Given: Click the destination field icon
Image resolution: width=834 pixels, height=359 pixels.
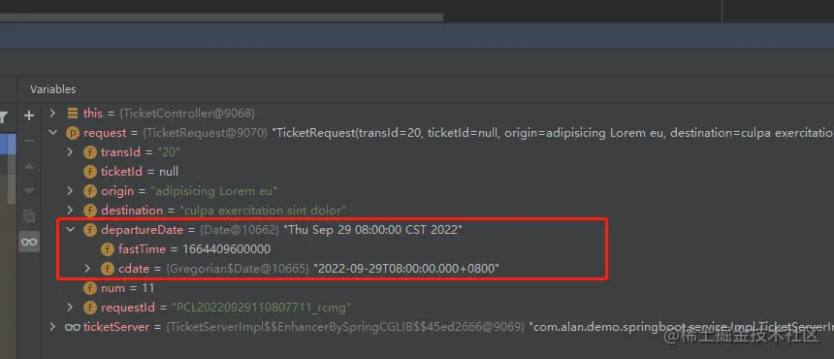Looking at the screenshot, I should pyautogui.click(x=90, y=211).
